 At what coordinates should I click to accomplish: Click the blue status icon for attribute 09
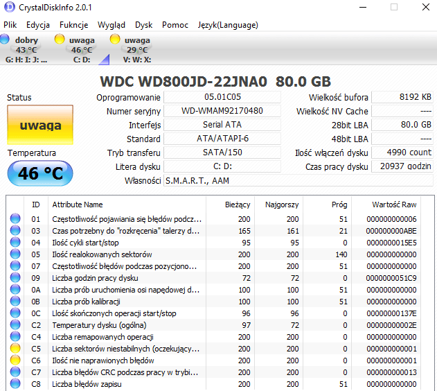coord(15,278)
